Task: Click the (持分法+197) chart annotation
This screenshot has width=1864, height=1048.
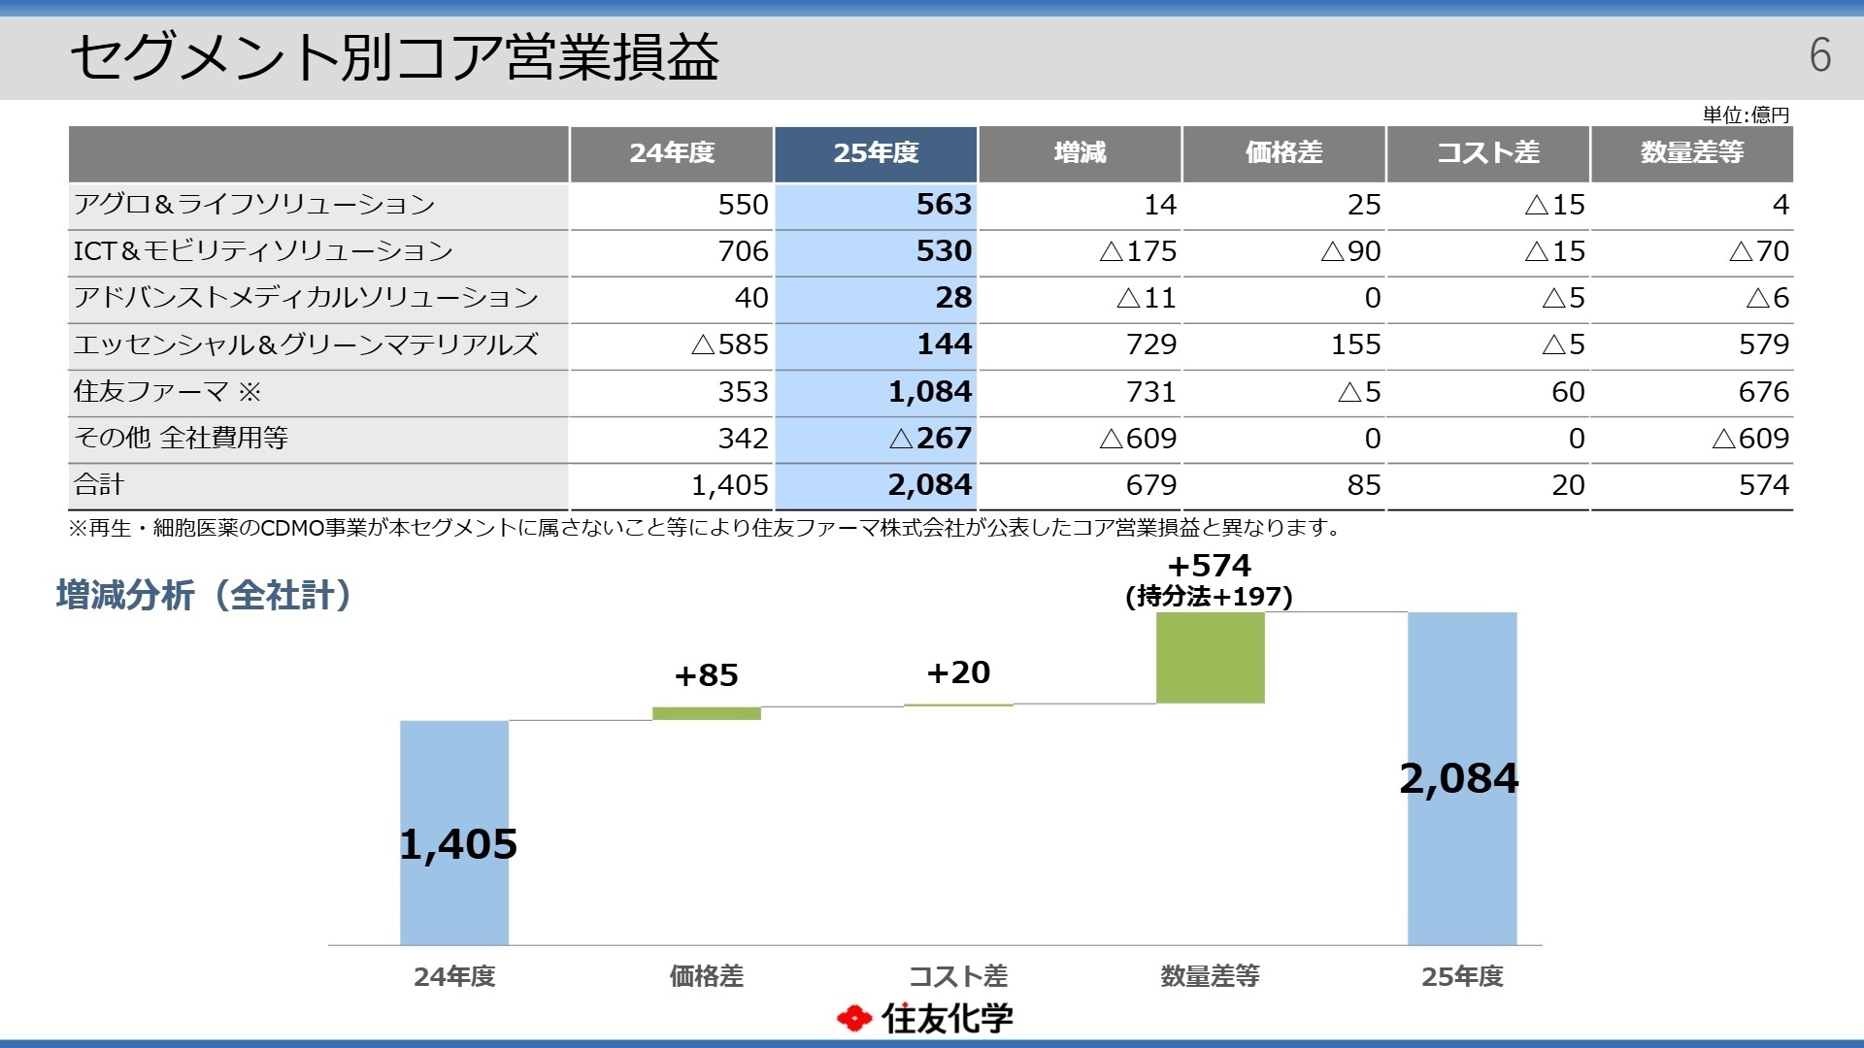Action: [x=1210, y=596]
